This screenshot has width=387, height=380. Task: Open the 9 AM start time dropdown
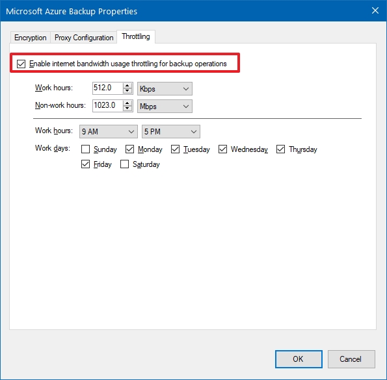coord(109,132)
